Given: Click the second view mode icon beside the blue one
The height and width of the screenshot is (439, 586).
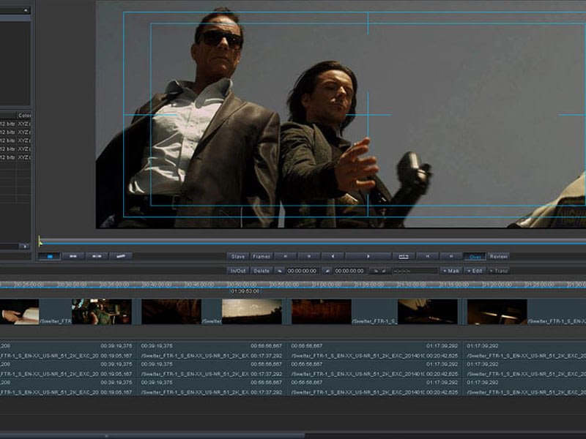Looking at the screenshot, I should click(x=73, y=257).
